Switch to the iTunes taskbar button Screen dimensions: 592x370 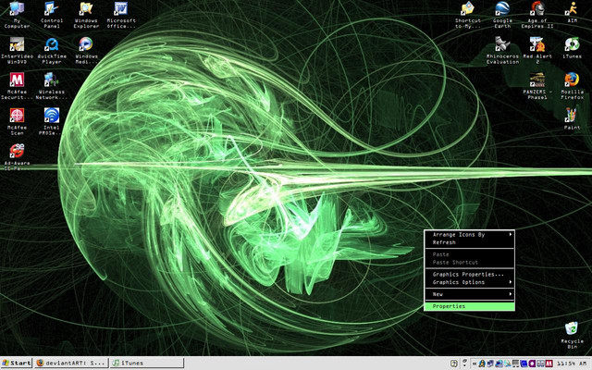(x=148, y=363)
